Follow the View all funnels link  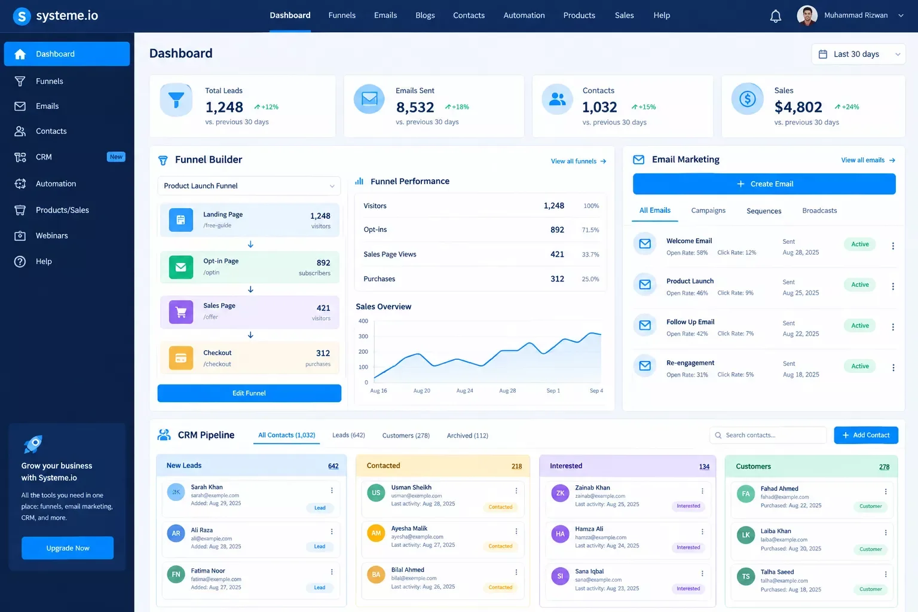click(579, 161)
